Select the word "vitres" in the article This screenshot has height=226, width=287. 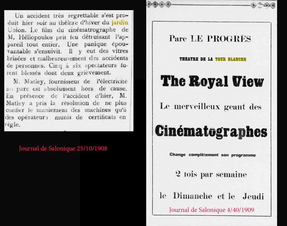tap(120, 51)
